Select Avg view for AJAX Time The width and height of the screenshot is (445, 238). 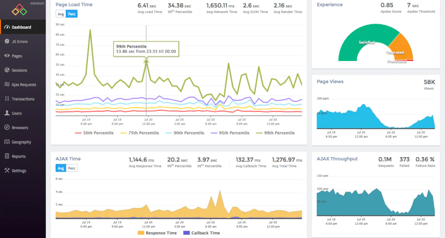click(x=61, y=168)
